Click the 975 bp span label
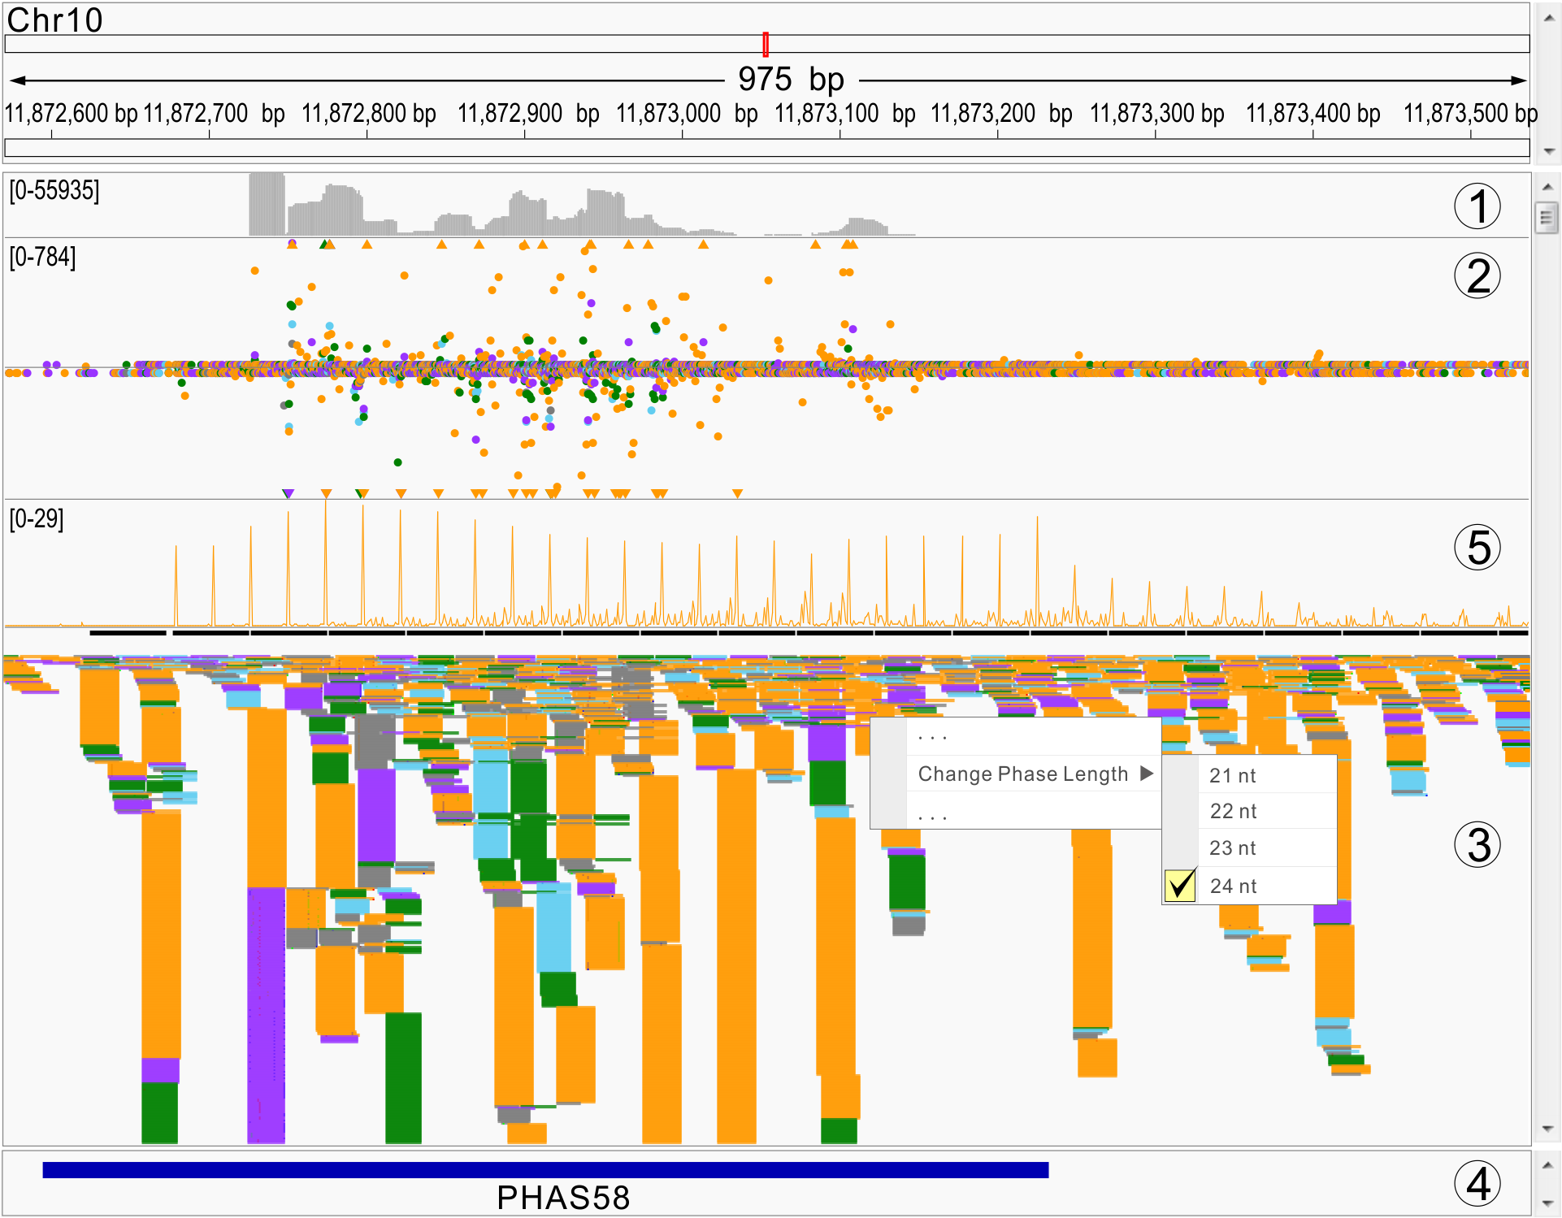This screenshot has width=1562, height=1218. pos(791,80)
